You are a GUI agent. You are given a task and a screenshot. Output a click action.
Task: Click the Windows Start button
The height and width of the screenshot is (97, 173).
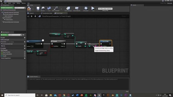(x=2, y=95)
